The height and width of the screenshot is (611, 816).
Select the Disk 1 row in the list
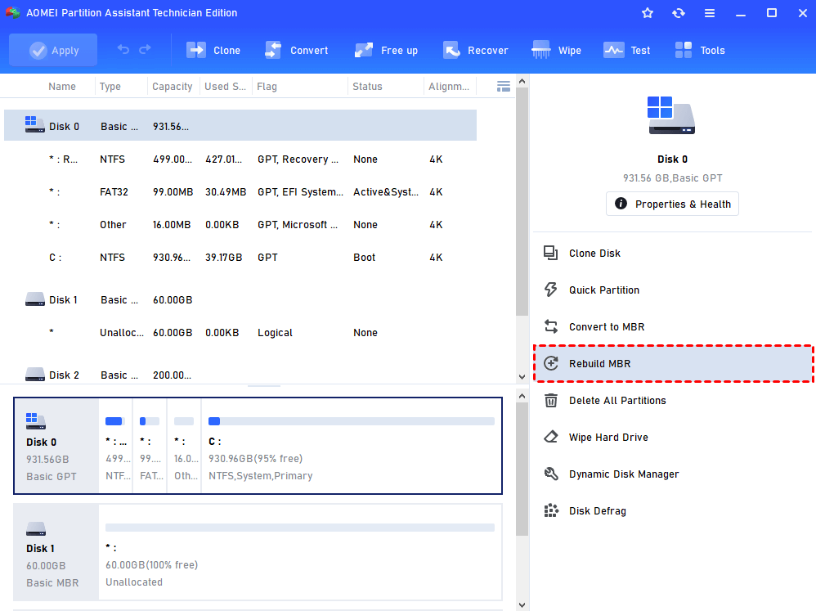click(x=240, y=300)
